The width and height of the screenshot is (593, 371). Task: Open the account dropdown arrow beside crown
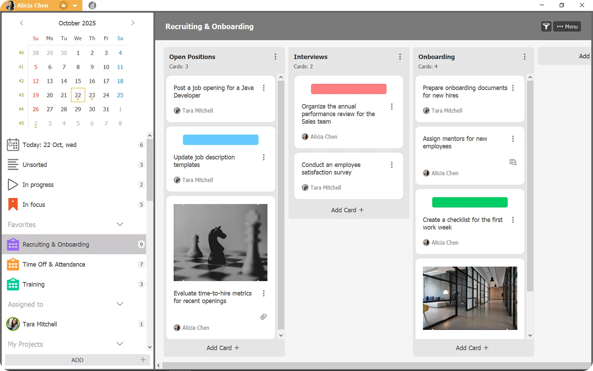point(75,6)
